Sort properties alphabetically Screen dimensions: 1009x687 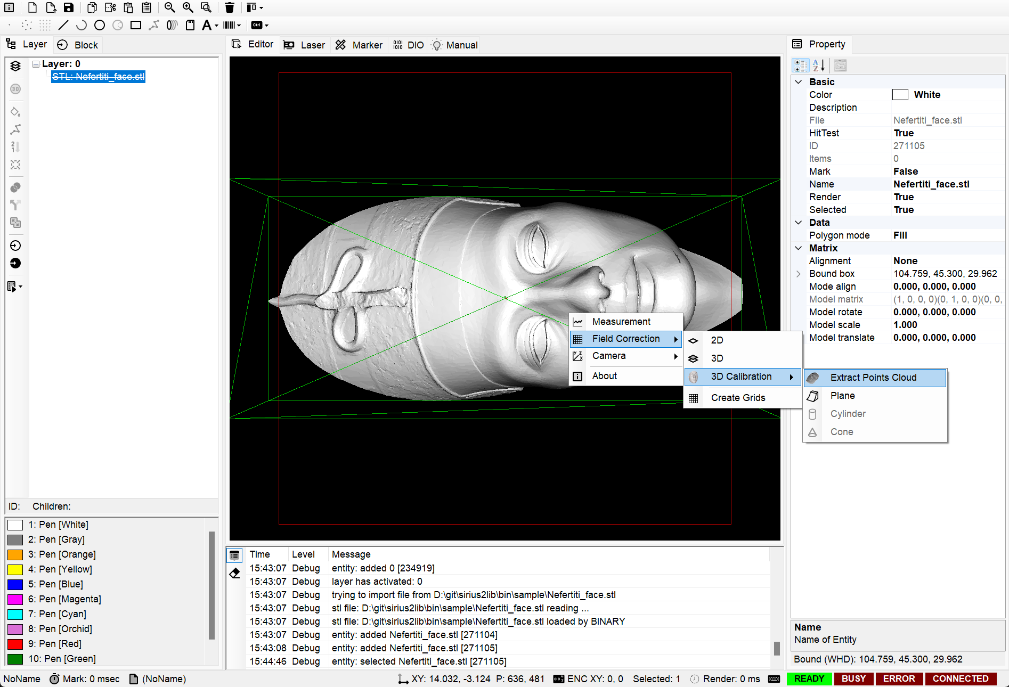819,66
